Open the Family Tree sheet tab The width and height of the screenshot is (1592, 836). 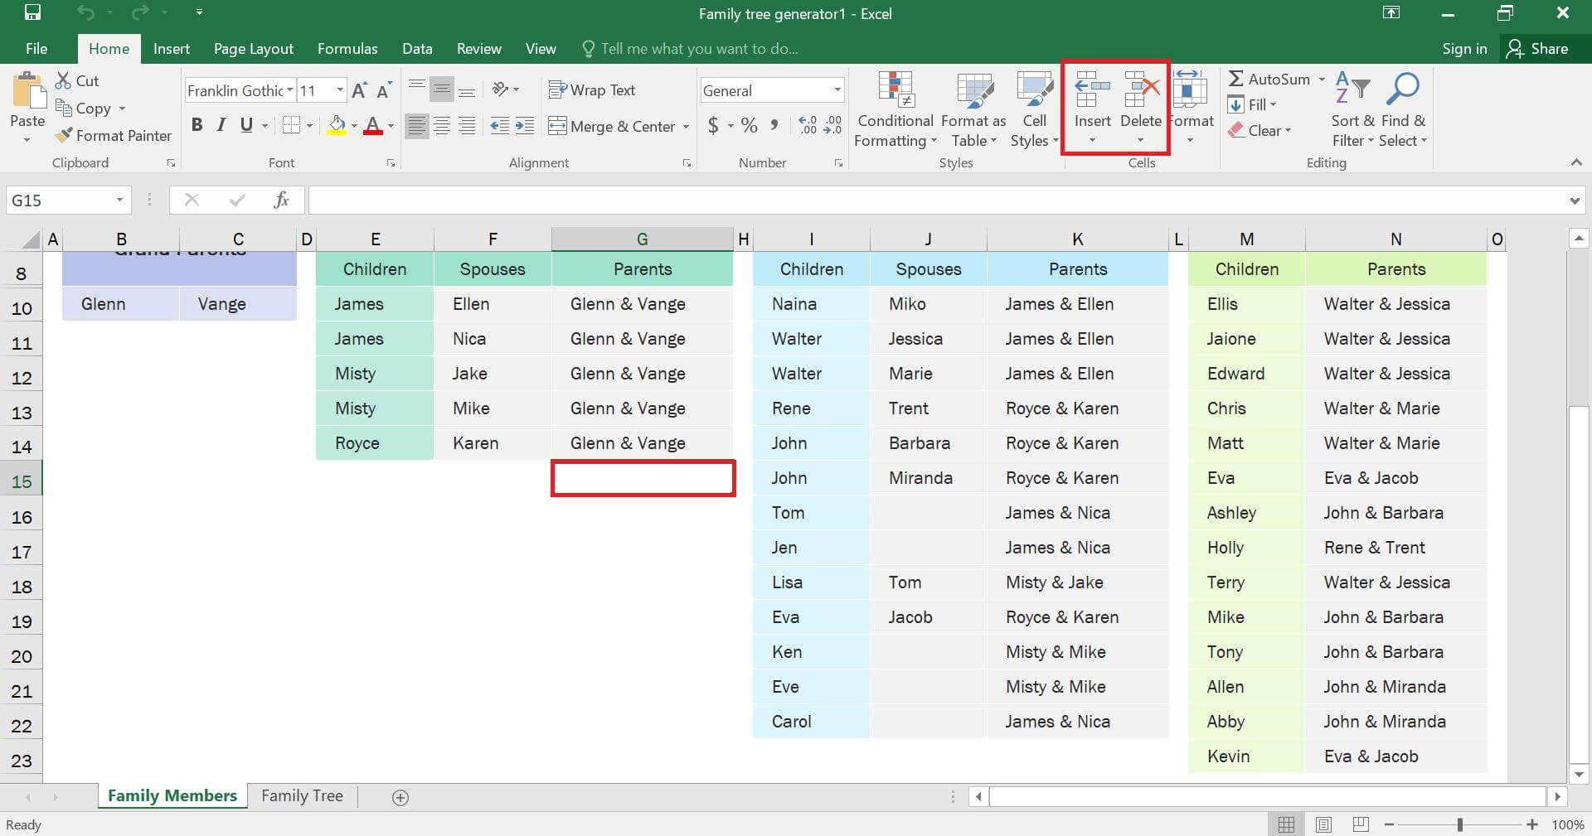click(x=301, y=795)
